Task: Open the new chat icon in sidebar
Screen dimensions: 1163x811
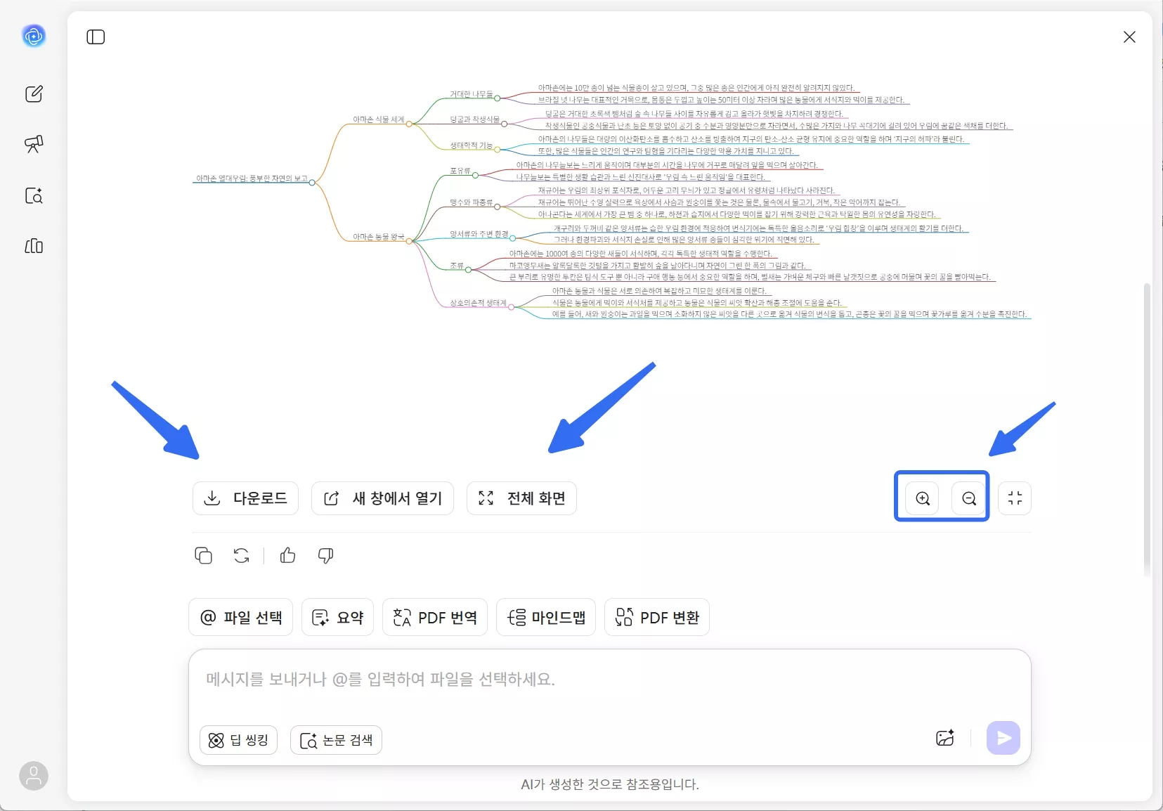Action: [x=32, y=93]
